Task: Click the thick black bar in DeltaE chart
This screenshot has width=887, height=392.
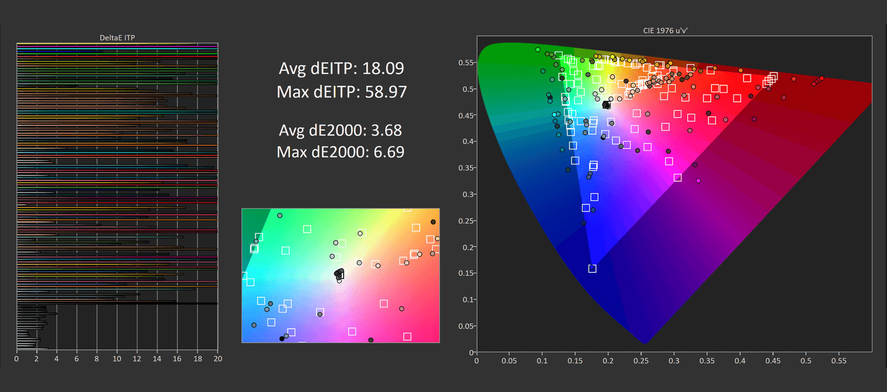Action: 117,303
